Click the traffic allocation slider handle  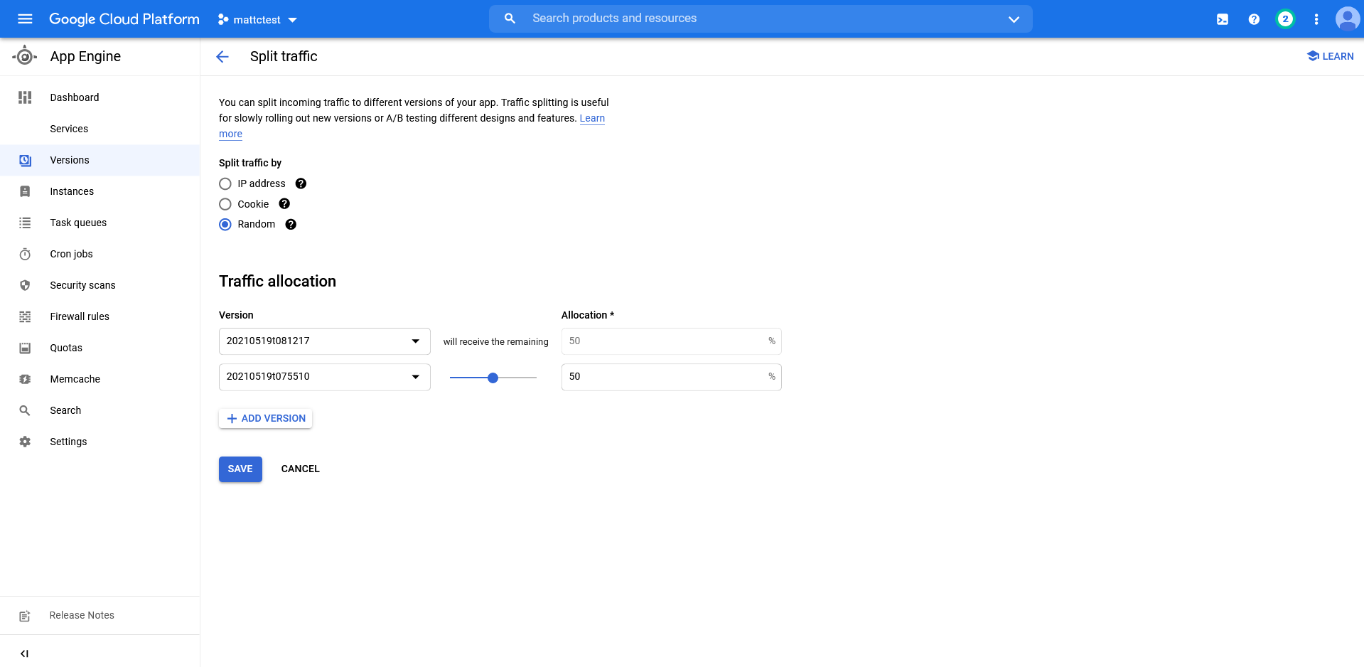(x=493, y=378)
